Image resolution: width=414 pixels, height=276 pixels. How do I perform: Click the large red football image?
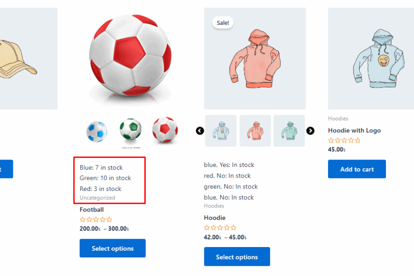click(x=130, y=57)
